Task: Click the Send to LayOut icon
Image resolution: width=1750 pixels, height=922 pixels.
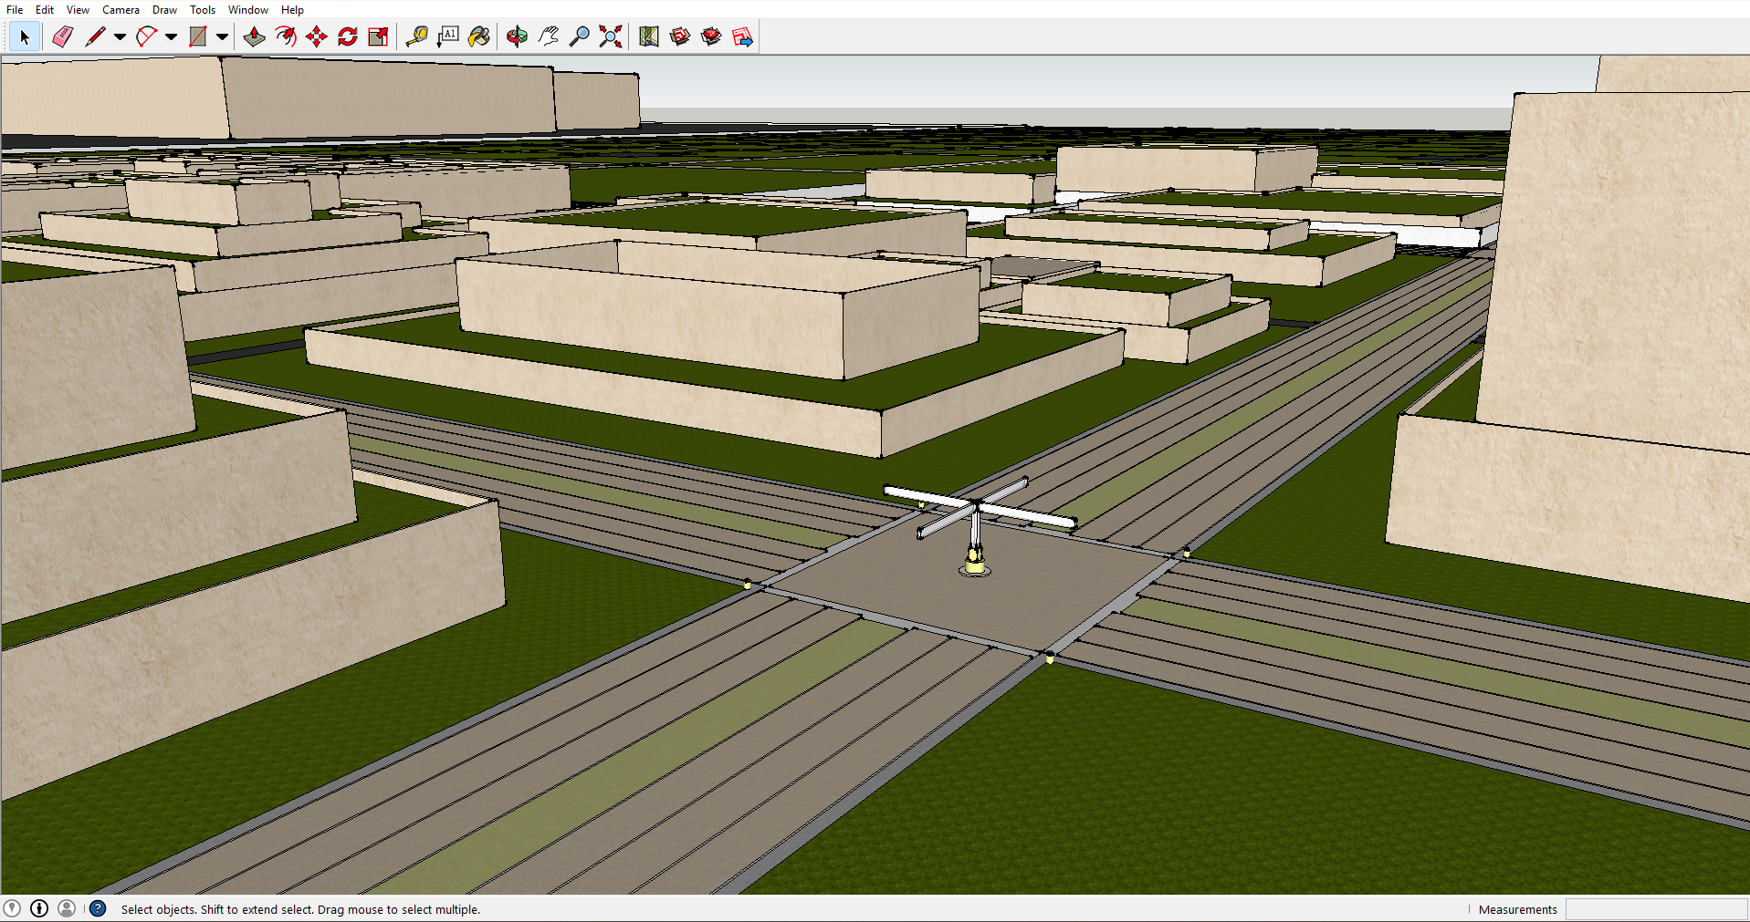Action: pos(742,37)
